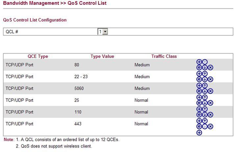This screenshot has width=240, height=153.
Task: Click the edit icon for port 80 entry
Action: [x=199, y=67]
